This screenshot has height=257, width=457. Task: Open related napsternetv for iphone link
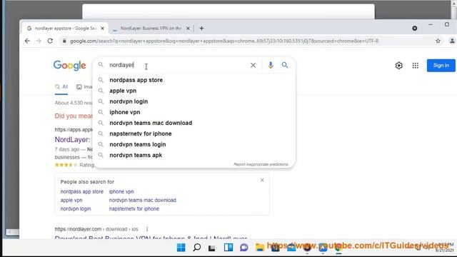(x=134, y=208)
